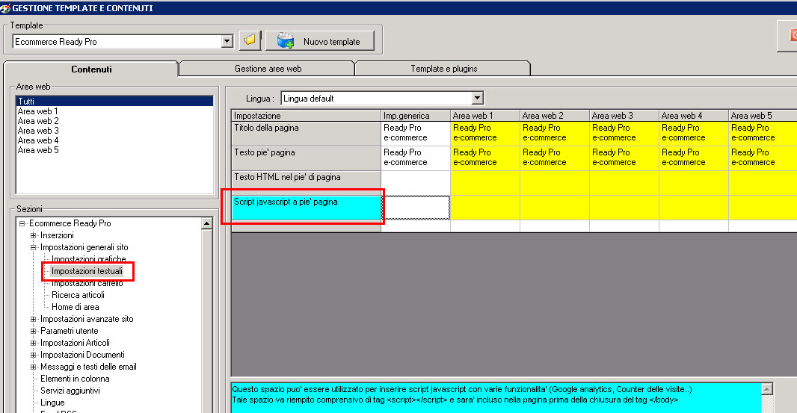
Task: Click Imp.generica cell of Testo pie' pagina
Action: [415, 158]
